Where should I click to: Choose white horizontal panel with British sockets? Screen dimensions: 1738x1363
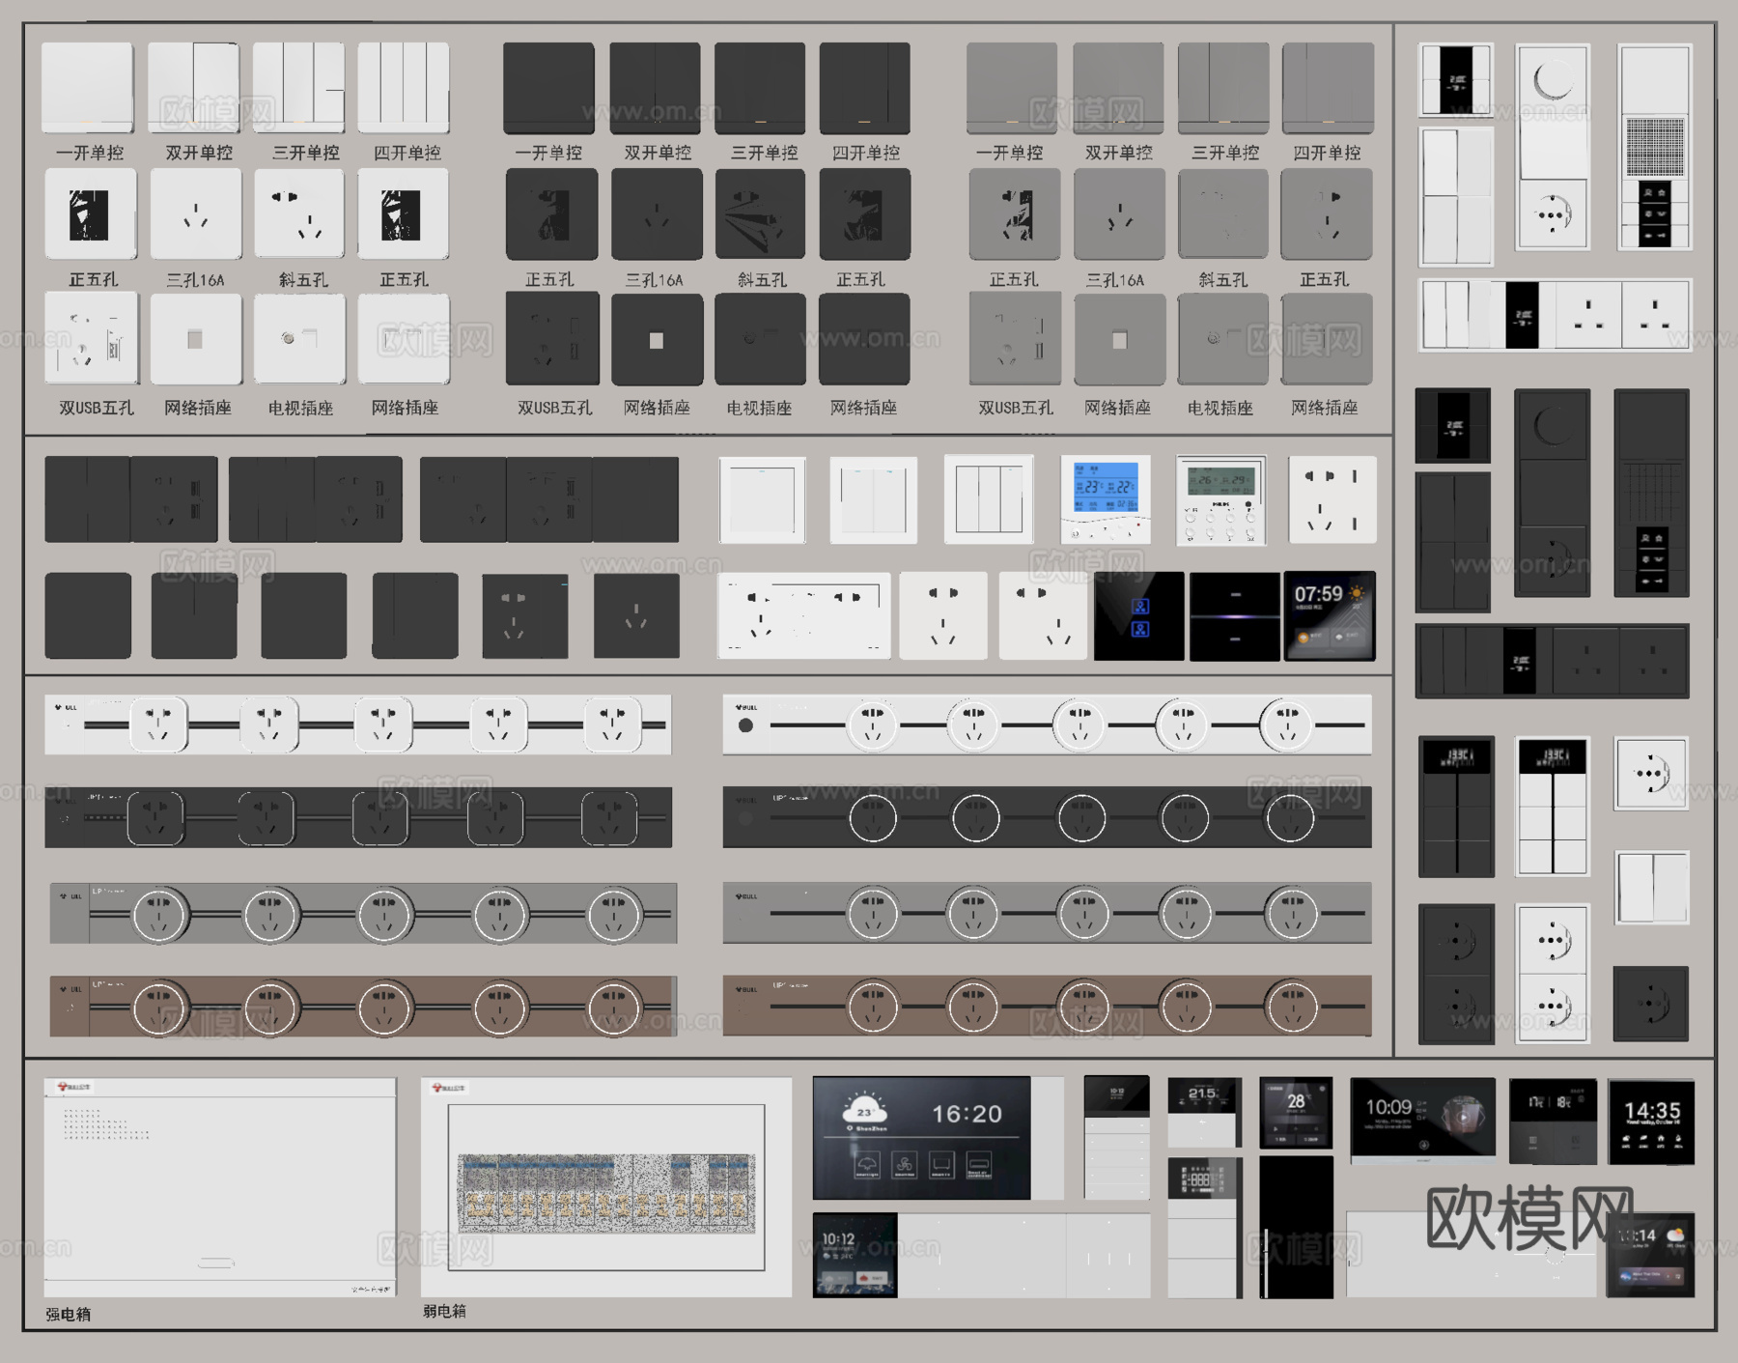tap(1555, 315)
